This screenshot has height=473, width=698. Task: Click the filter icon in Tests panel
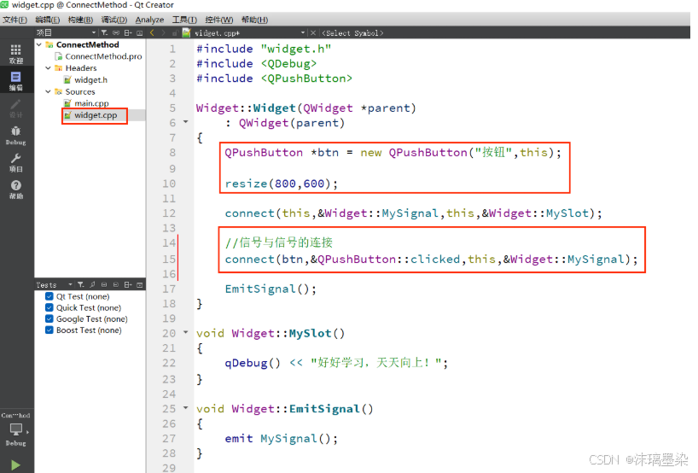pos(80,284)
